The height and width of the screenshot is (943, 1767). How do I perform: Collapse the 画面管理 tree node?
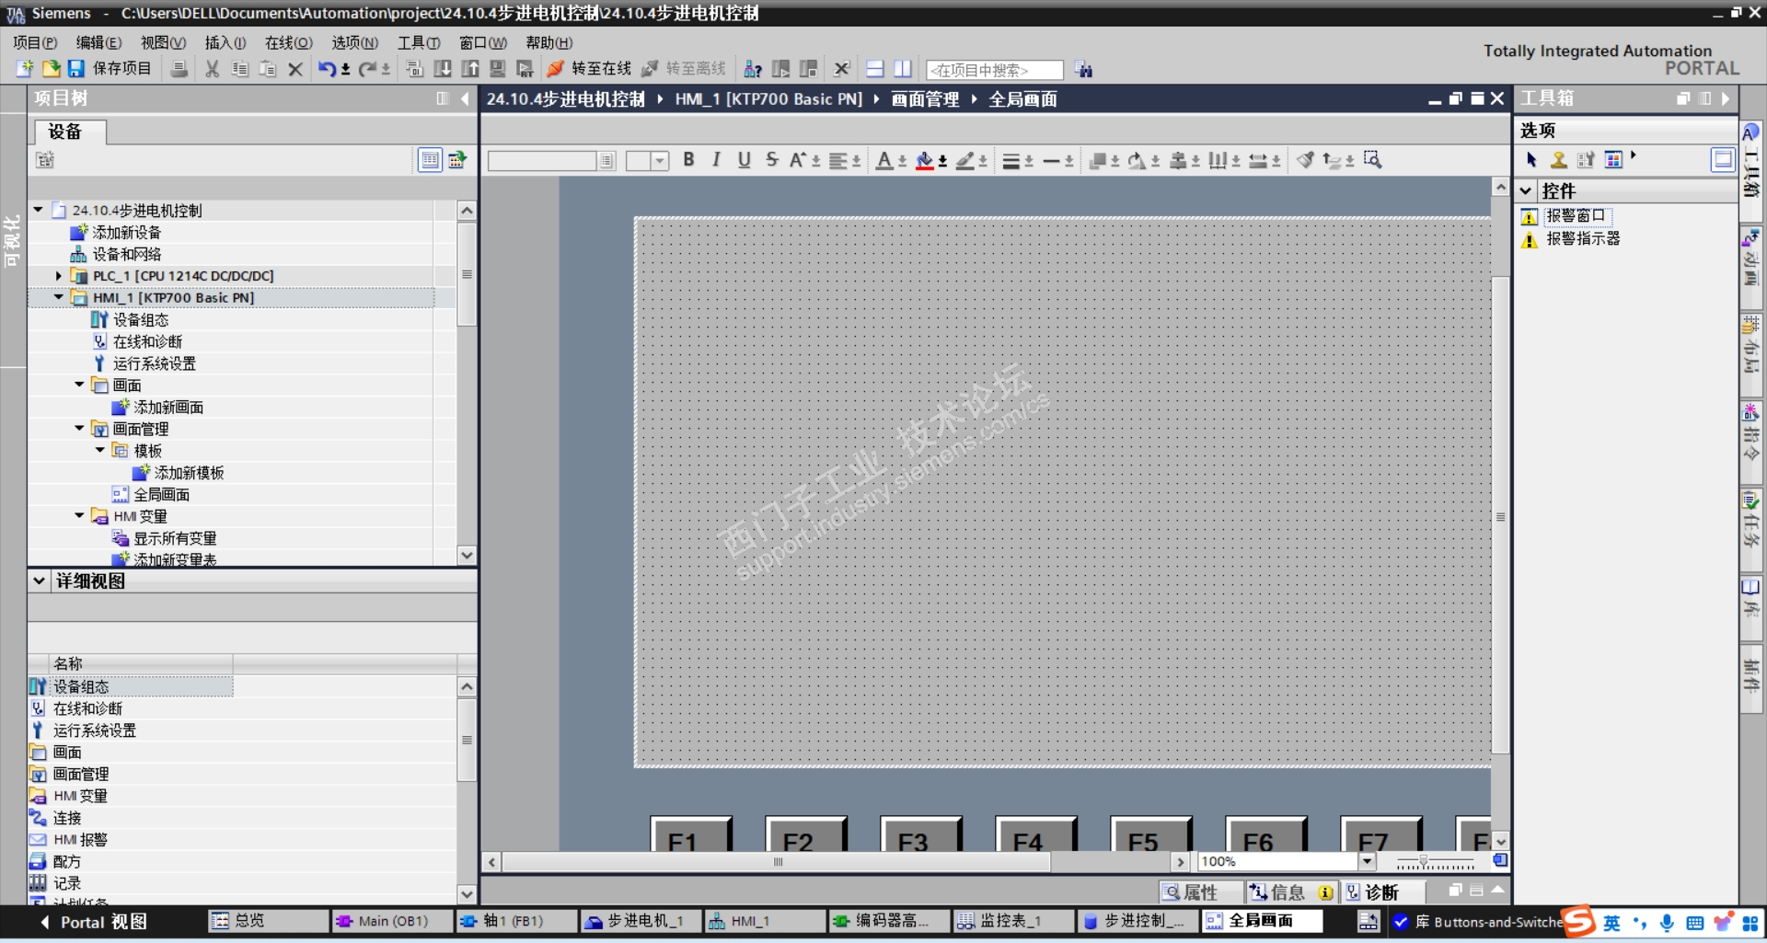coord(79,429)
